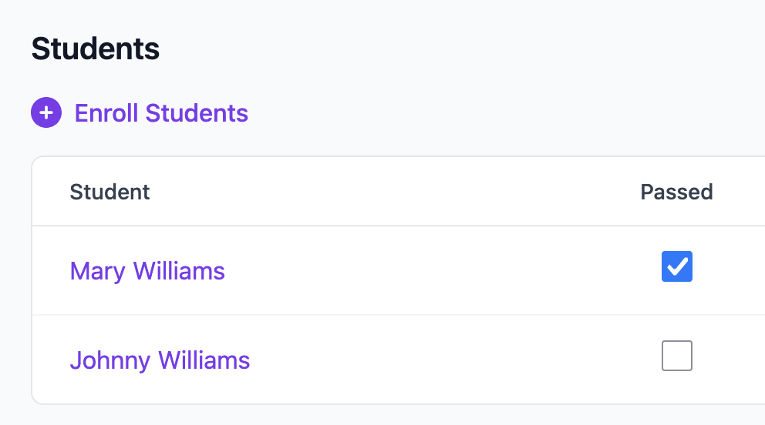Click the white checkmark in Mary's checkbox
This screenshot has height=425, width=765.
click(677, 266)
